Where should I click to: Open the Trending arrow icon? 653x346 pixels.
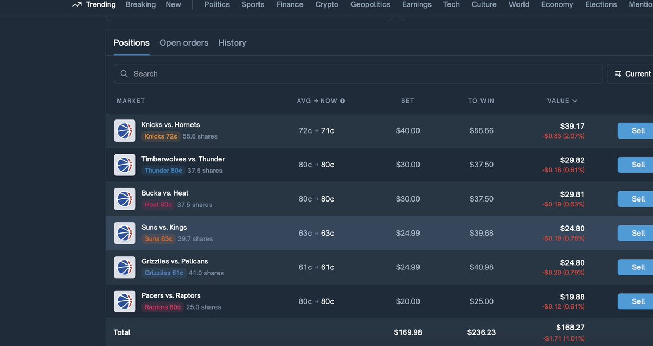(x=77, y=4)
